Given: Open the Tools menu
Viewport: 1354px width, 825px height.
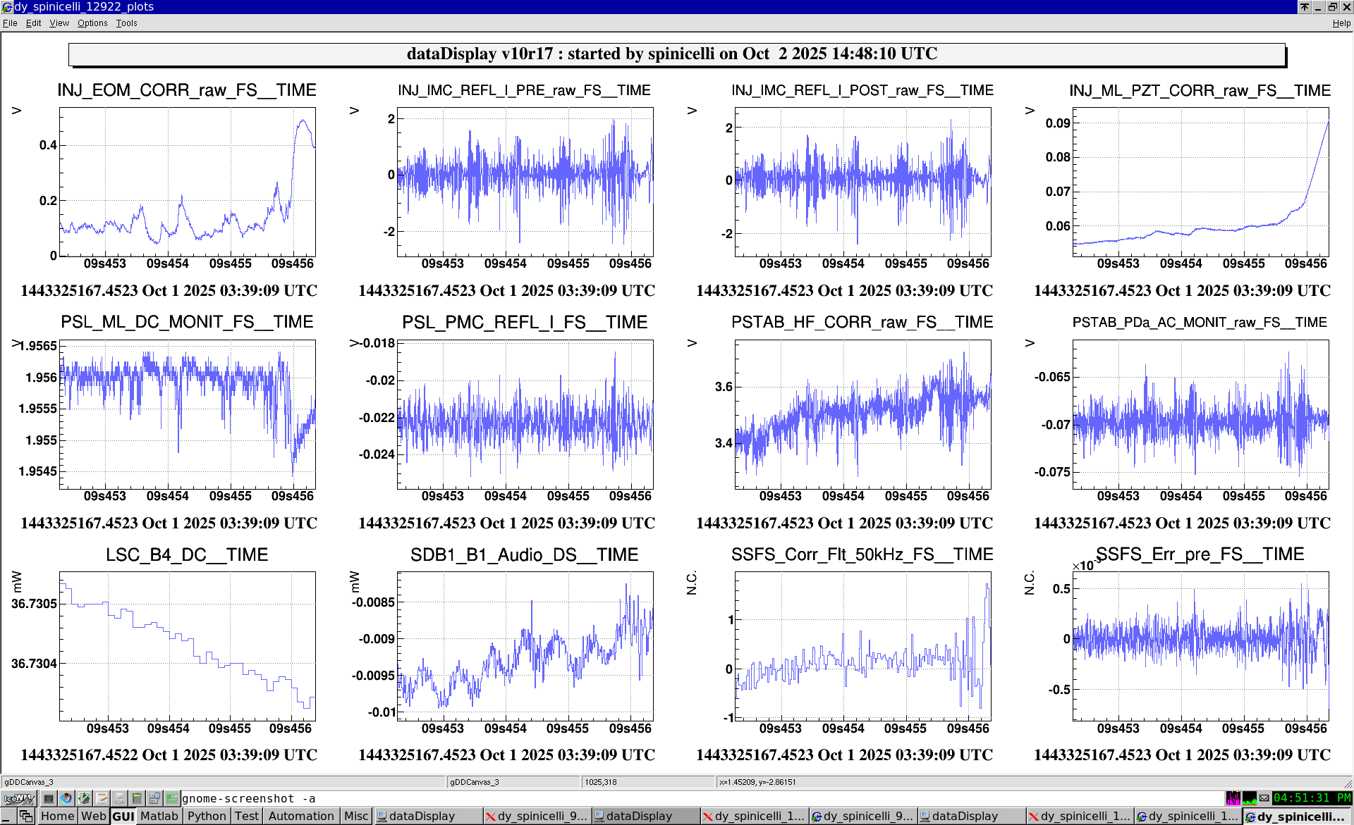Looking at the screenshot, I should (126, 23).
